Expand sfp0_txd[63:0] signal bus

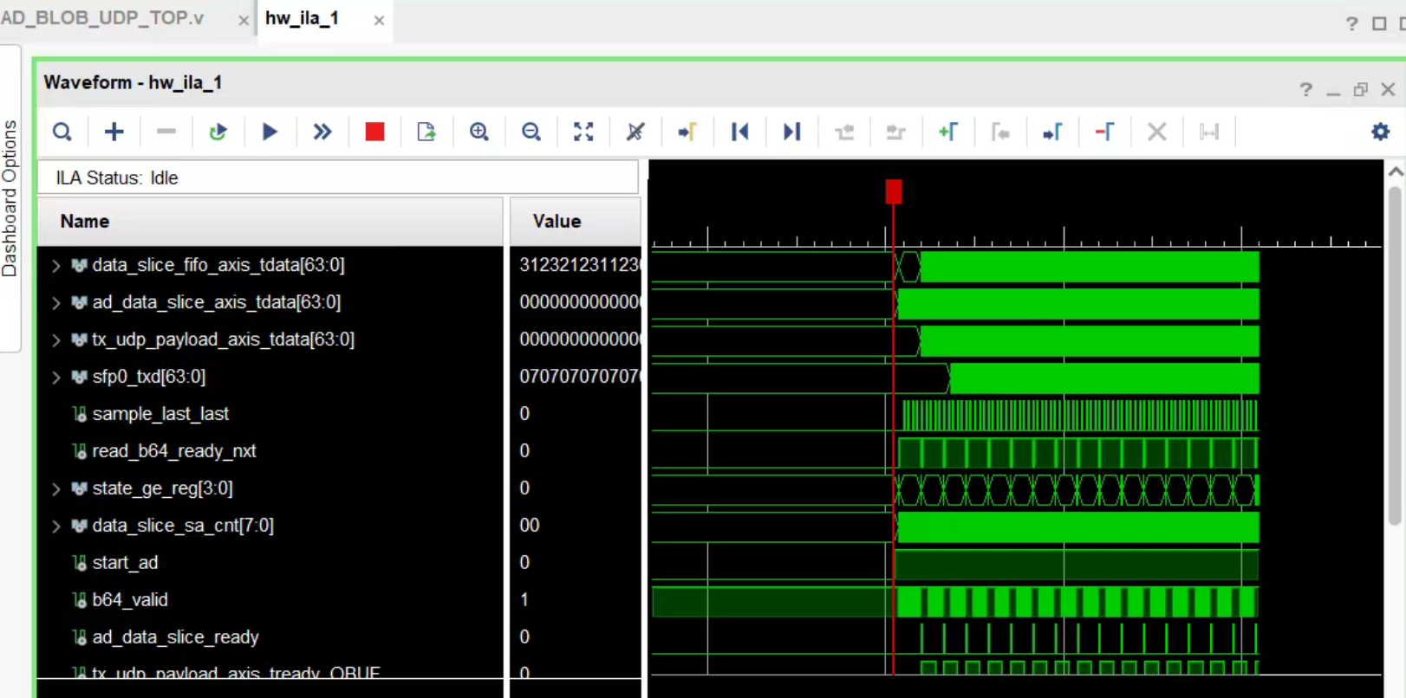coord(56,378)
